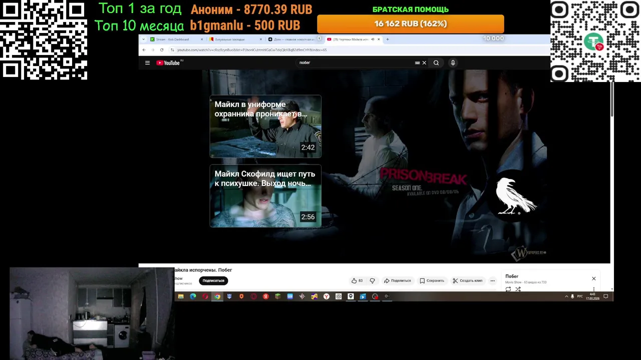
Task: Open the taskbar clock and date
Action: [x=593, y=296]
